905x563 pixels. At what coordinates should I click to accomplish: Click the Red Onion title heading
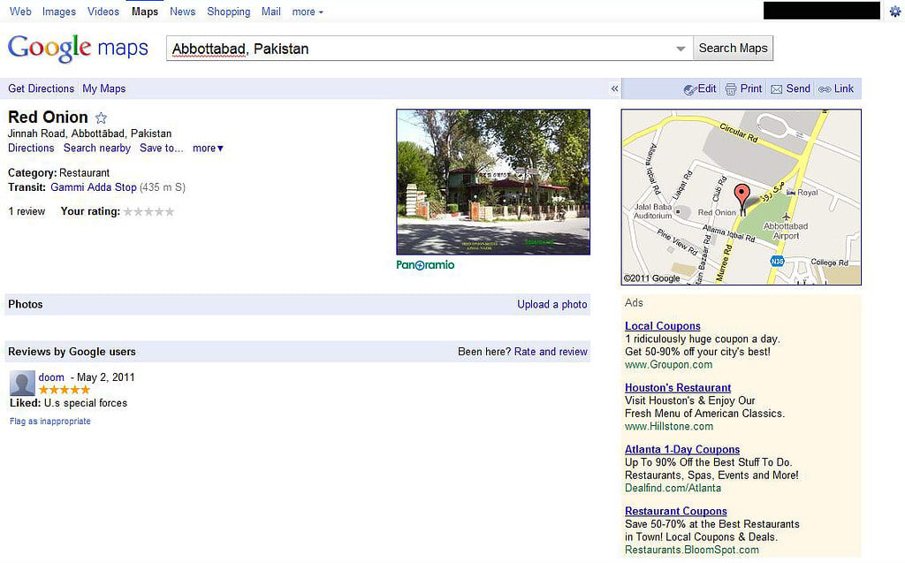tap(48, 118)
